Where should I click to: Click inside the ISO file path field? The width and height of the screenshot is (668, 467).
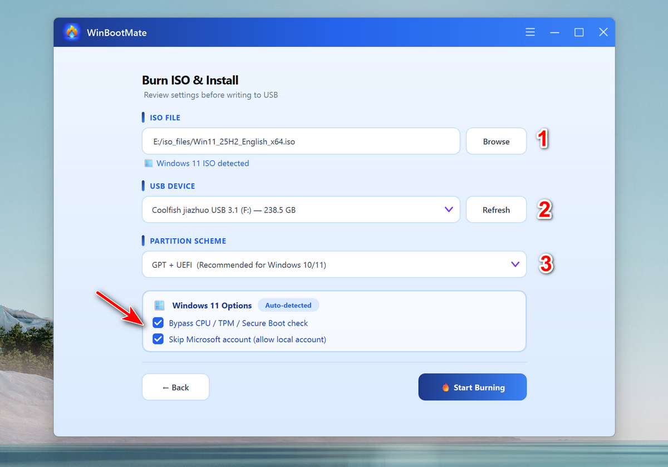click(301, 141)
